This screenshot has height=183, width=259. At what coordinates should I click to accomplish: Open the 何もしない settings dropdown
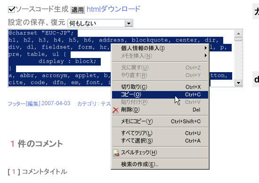tap(100, 23)
